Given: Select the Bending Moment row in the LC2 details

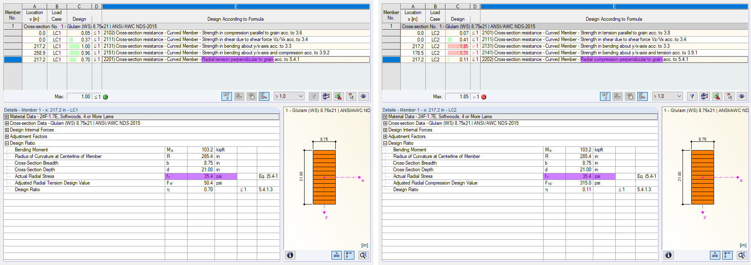Looking at the screenshot, I should (x=520, y=150).
